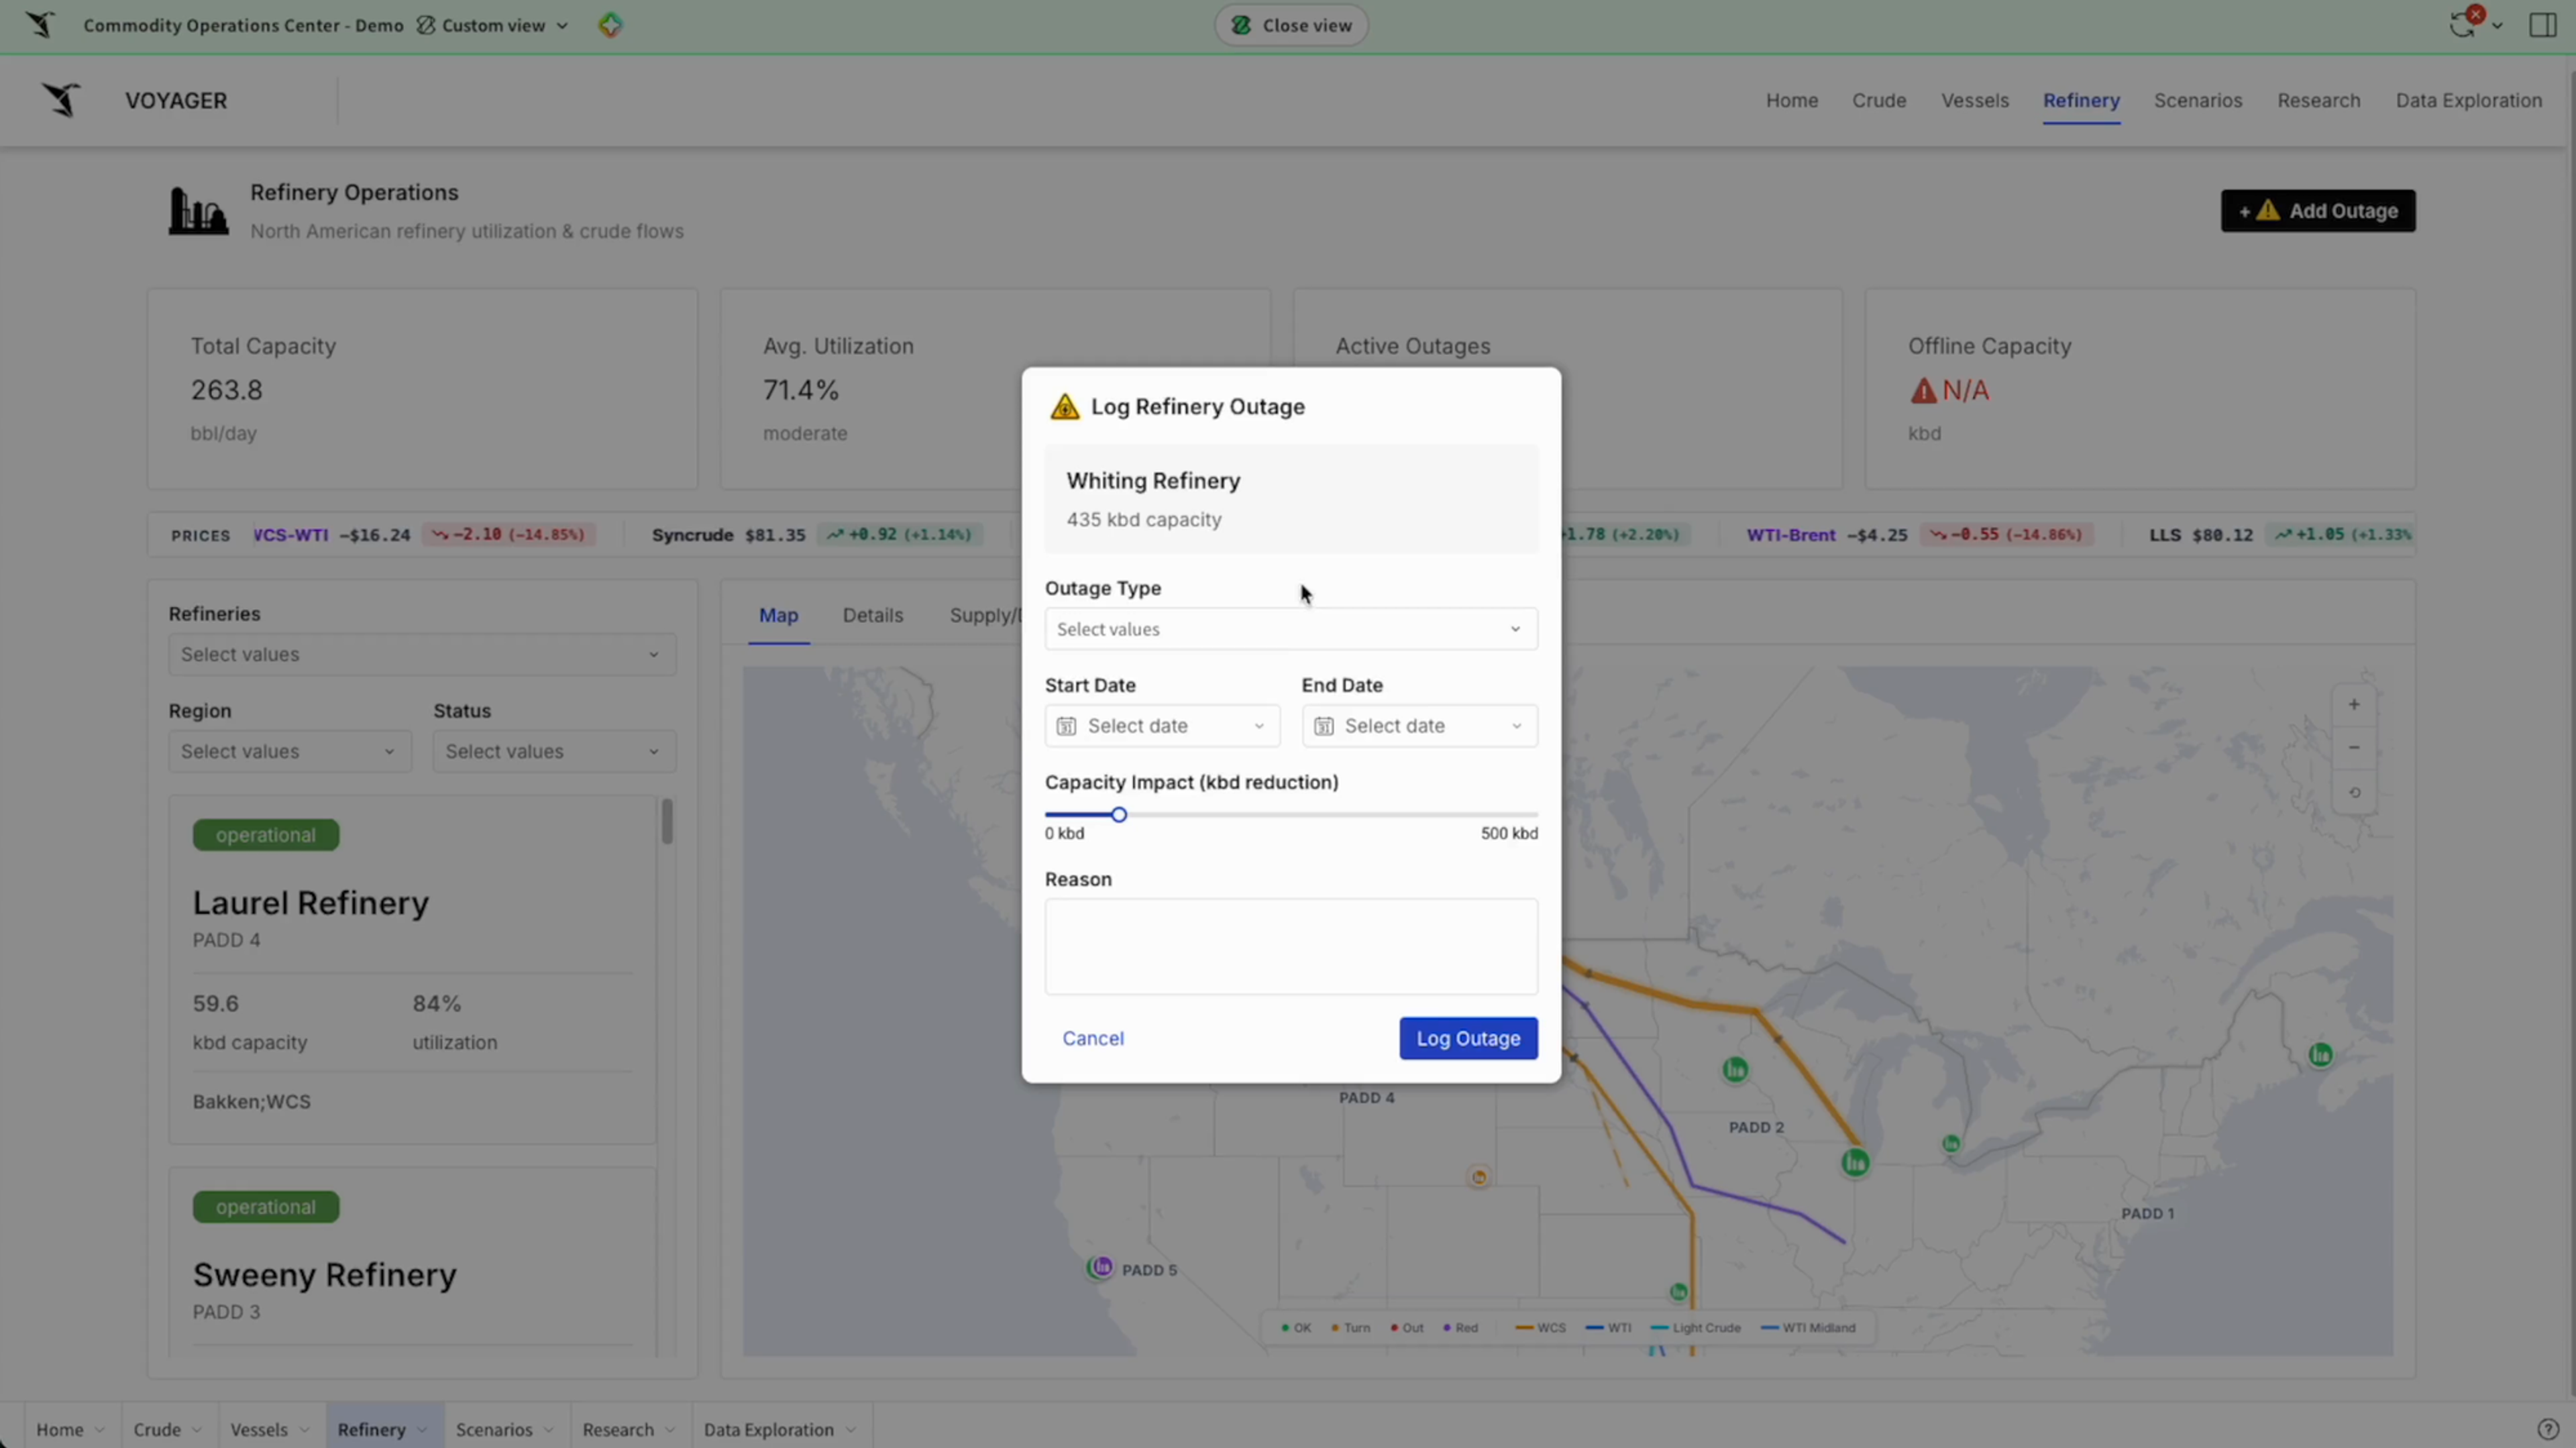Open the Region filter dropdown
The width and height of the screenshot is (2576, 1448).
pos(290,751)
